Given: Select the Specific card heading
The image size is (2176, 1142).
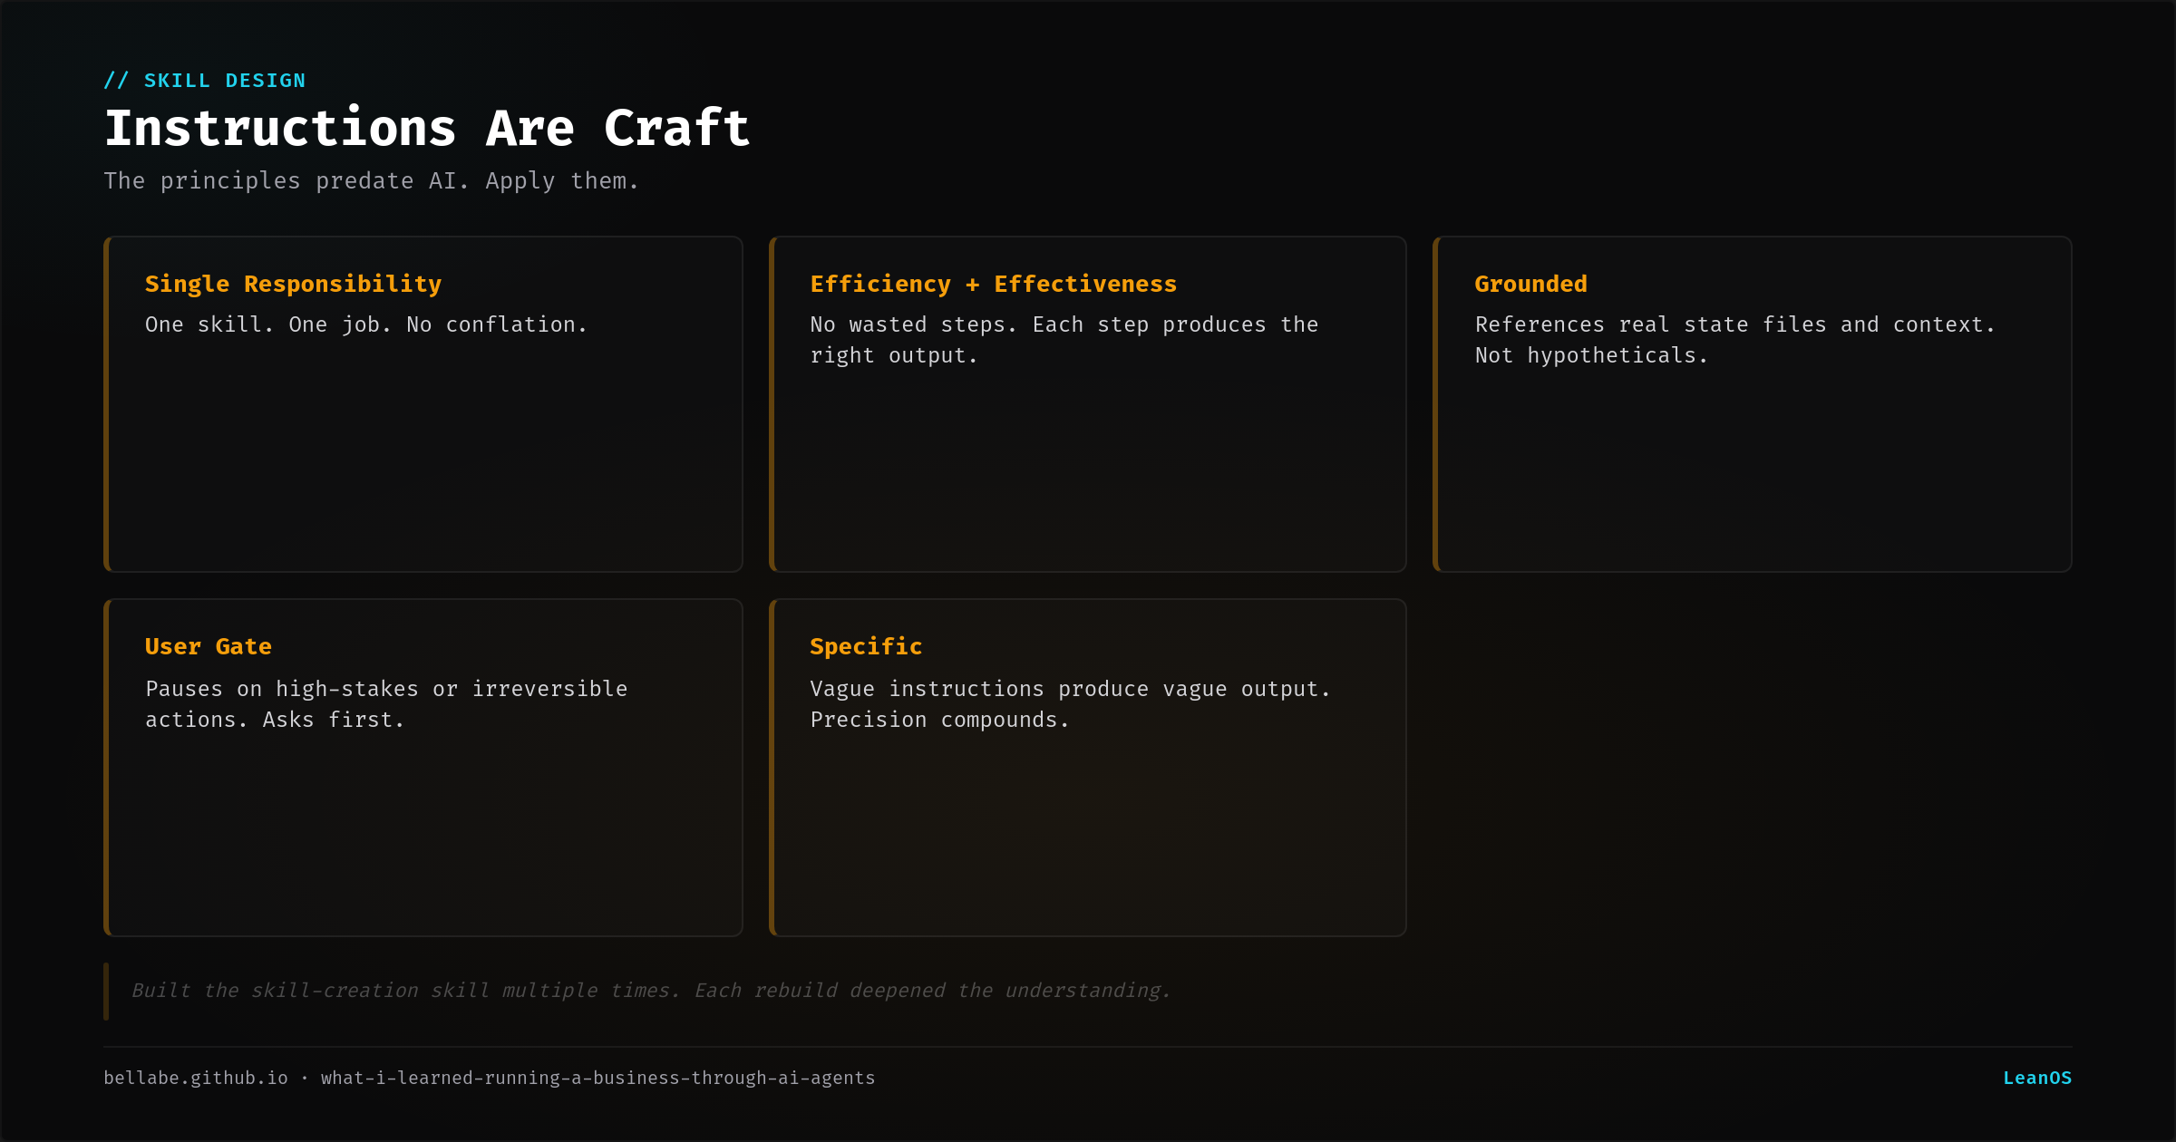Looking at the screenshot, I should tap(866, 646).
